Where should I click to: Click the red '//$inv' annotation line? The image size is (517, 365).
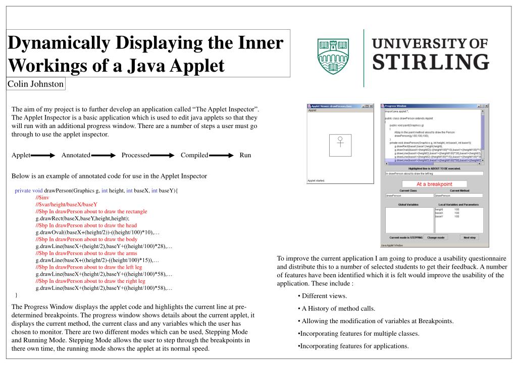tap(42, 198)
